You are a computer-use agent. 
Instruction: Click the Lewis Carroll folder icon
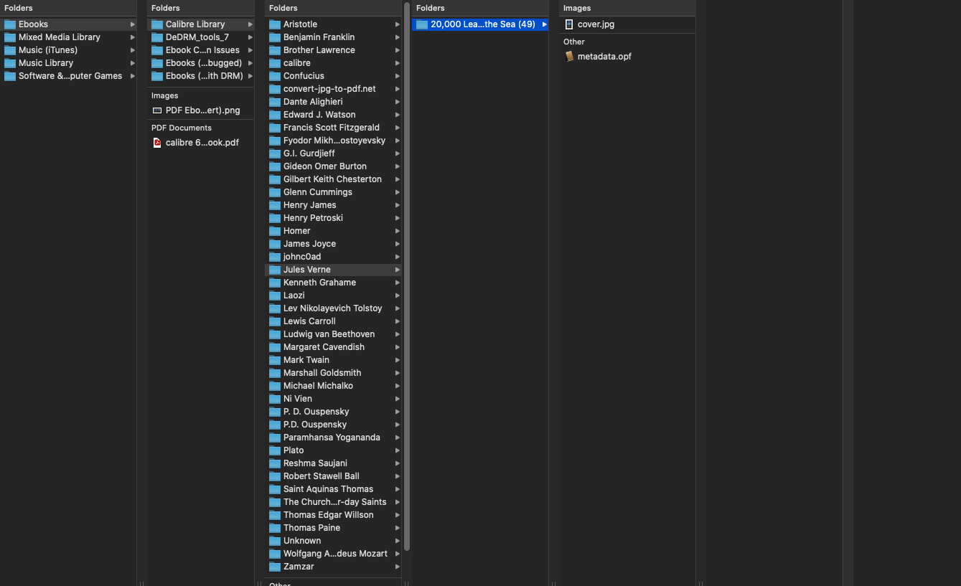[275, 321]
